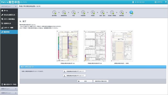Viewport: 168px width, 95px height.
Task: Select 仕訳の入力 sidebar icon
Action: point(2,23)
